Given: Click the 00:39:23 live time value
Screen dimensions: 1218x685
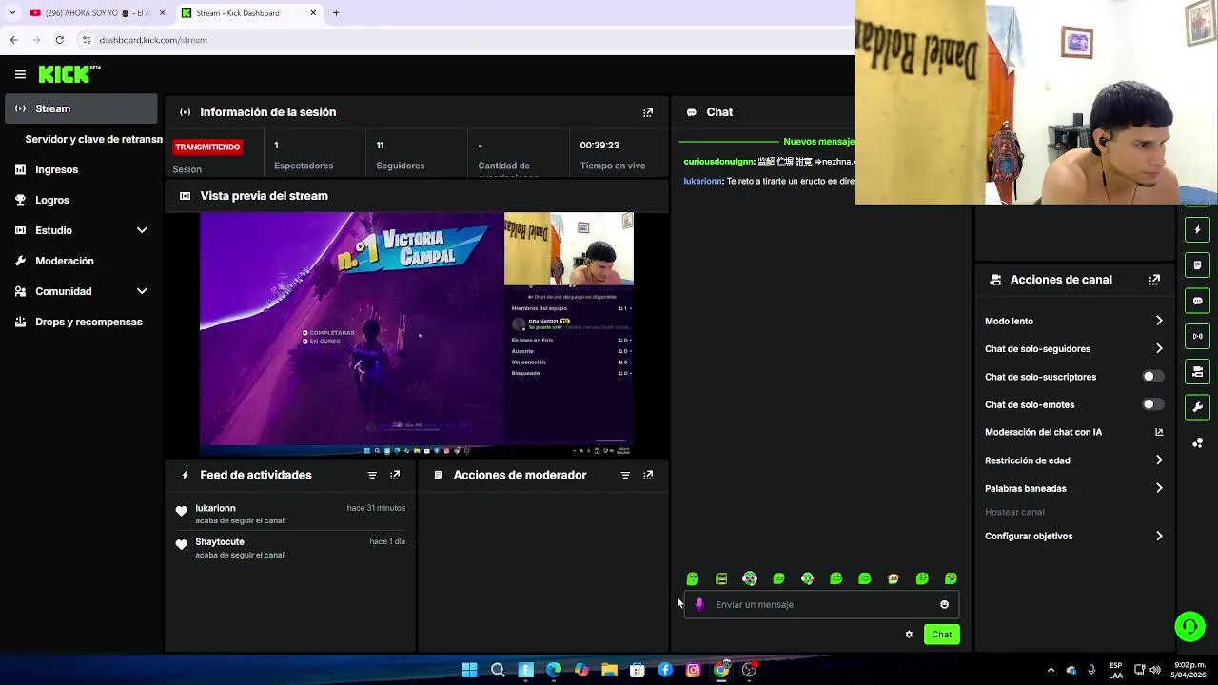Looking at the screenshot, I should (599, 145).
